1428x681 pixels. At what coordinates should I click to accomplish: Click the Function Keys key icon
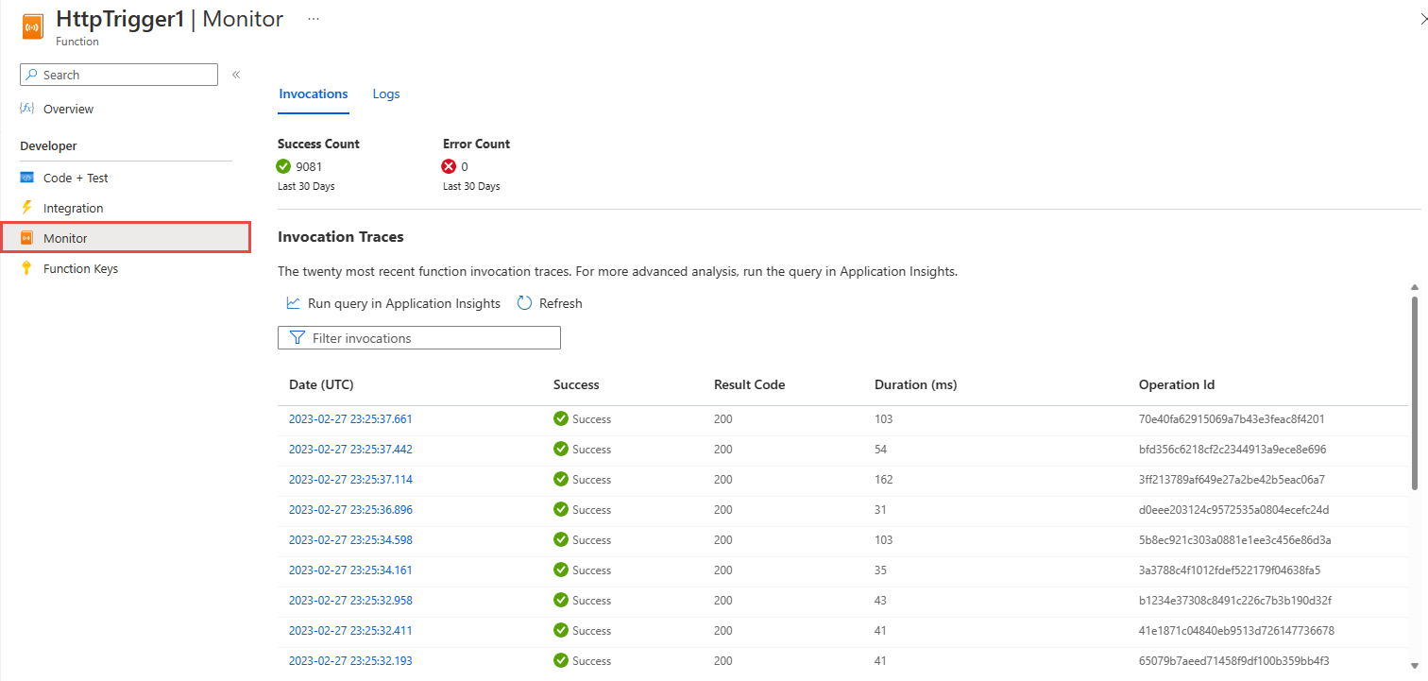pyautogui.click(x=26, y=268)
